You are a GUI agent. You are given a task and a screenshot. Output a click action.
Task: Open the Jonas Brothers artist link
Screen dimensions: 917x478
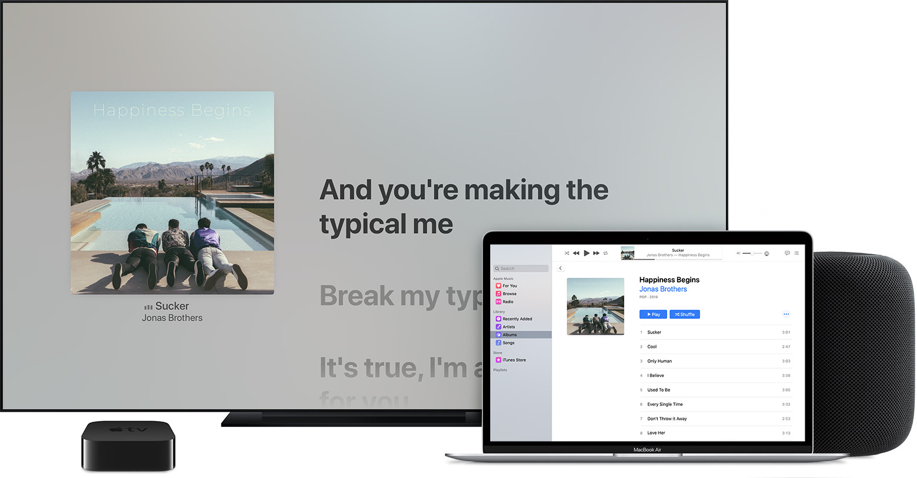[663, 289]
